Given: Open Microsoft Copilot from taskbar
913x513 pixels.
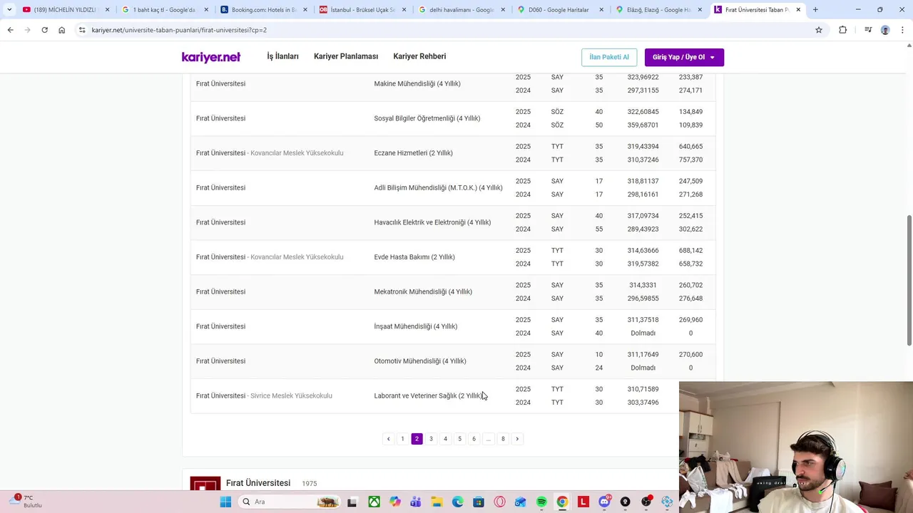Looking at the screenshot, I should point(395,502).
